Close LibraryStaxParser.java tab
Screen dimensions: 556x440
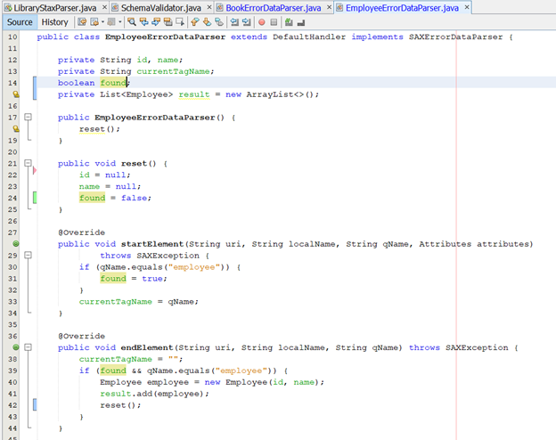pyautogui.click(x=104, y=7)
